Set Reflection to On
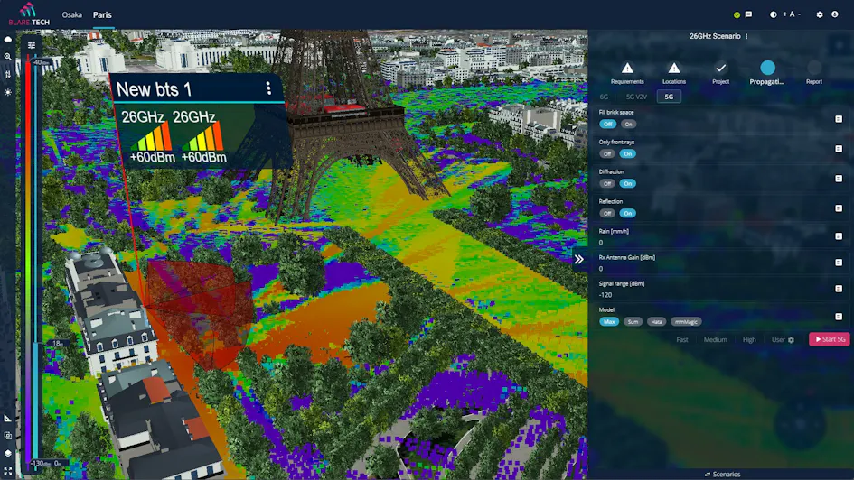This screenshot has width=854, height=480. (x=628, y=214)
